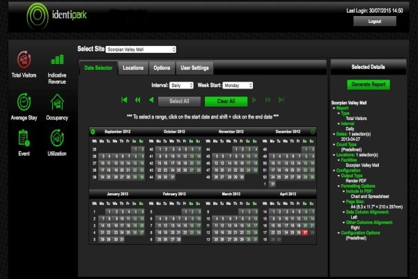Click the Logout button
Viewport: 418px width, 279px height.
pyautogui.click(x=375, y=22)
